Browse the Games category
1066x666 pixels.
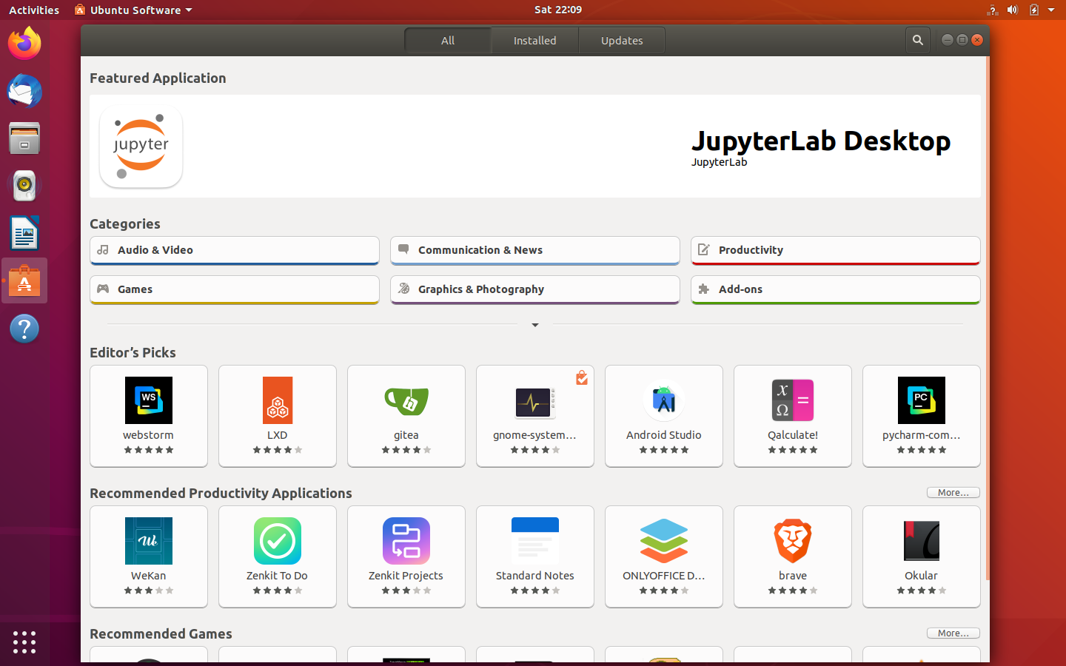pyautogui.click(x=235, y=289)
